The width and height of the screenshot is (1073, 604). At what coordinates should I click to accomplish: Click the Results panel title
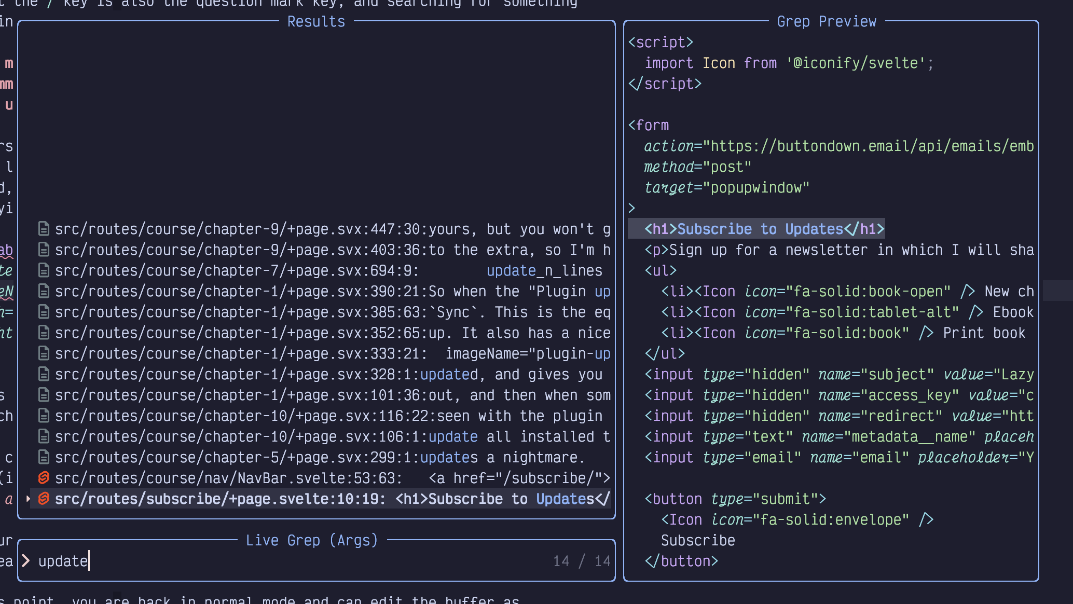(316, 21)
